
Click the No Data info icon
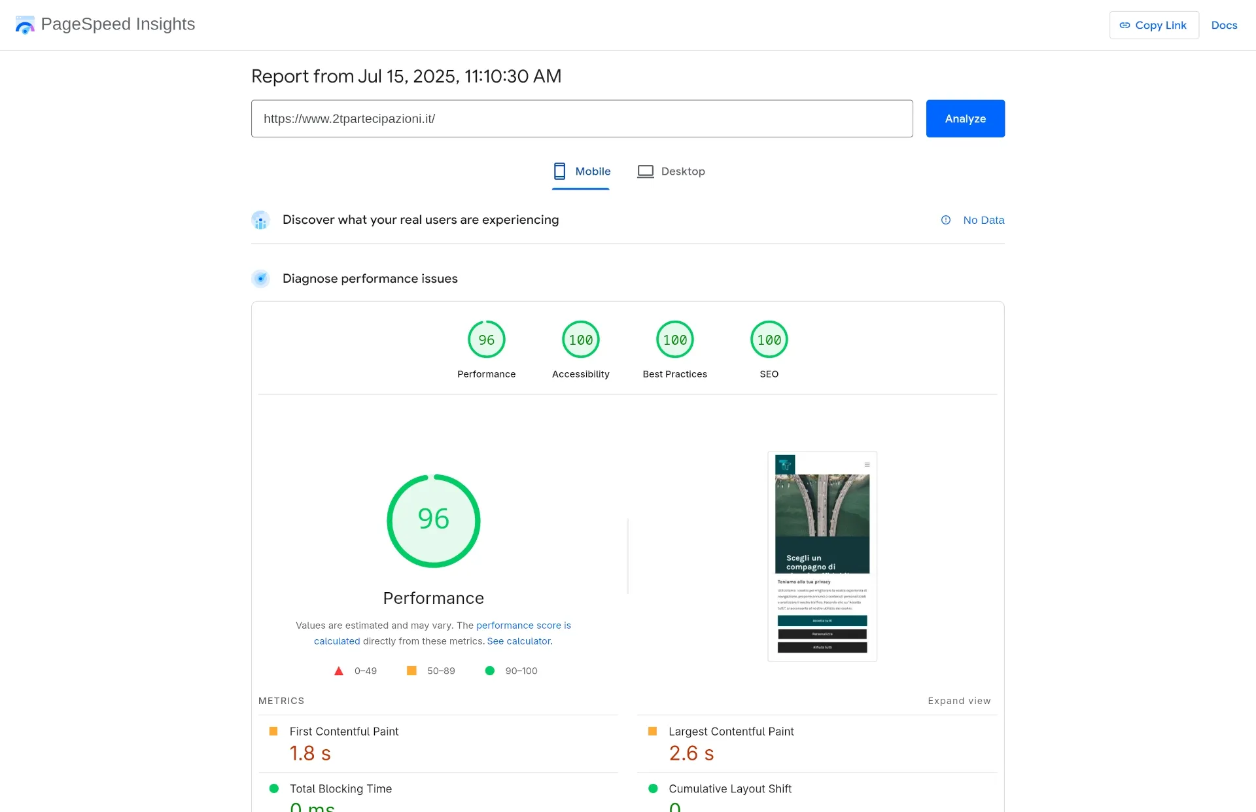(x=946, y=220)
